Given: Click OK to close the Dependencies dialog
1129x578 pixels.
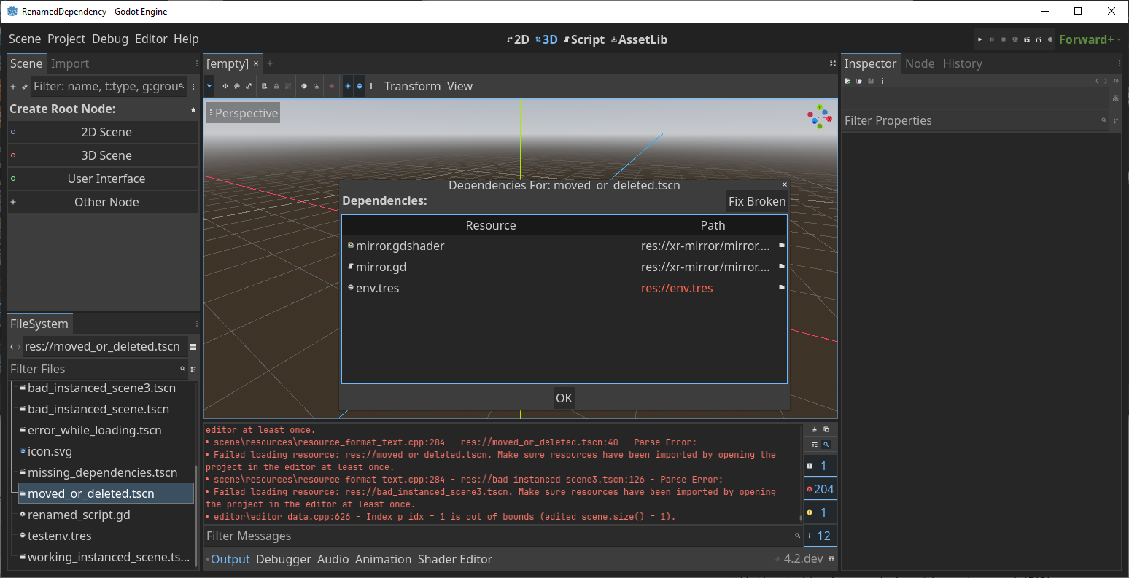Looking at the screenshot, I should [563, 398].
